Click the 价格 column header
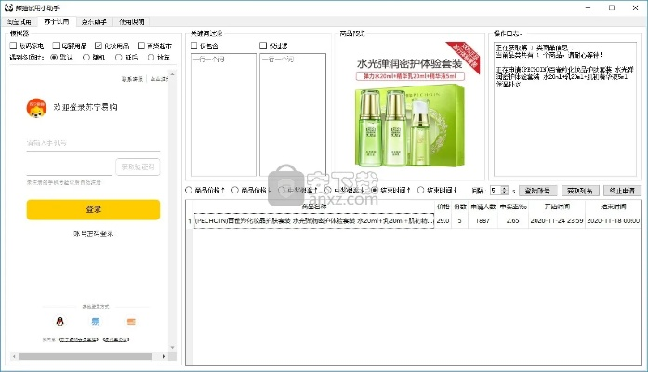Image resolution: width=648 pixels, height=372 pixels. point(443,206)
